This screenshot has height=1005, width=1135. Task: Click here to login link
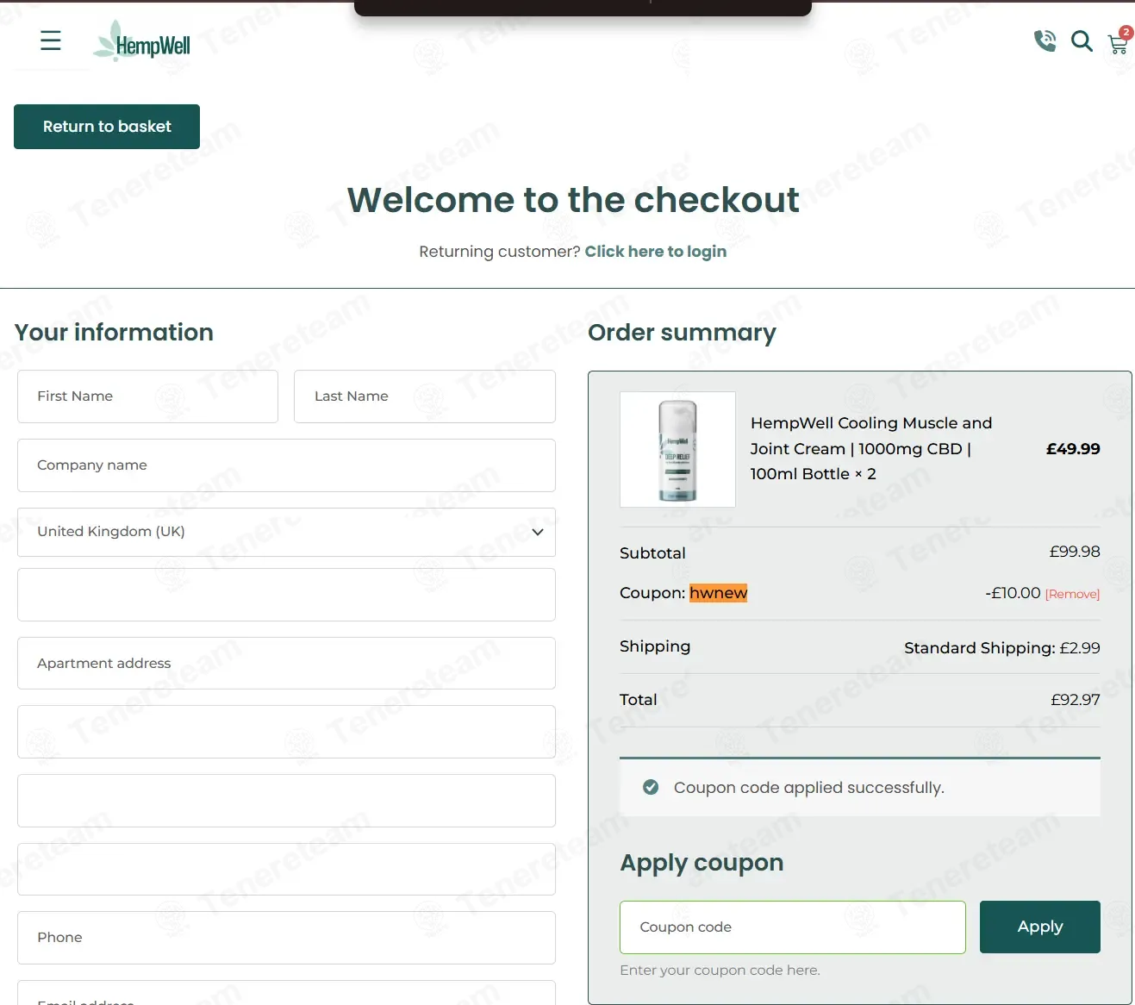[655, 252]
